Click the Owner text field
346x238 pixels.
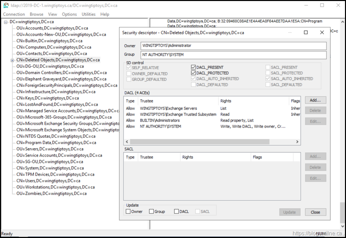click(x=233, y=46)
